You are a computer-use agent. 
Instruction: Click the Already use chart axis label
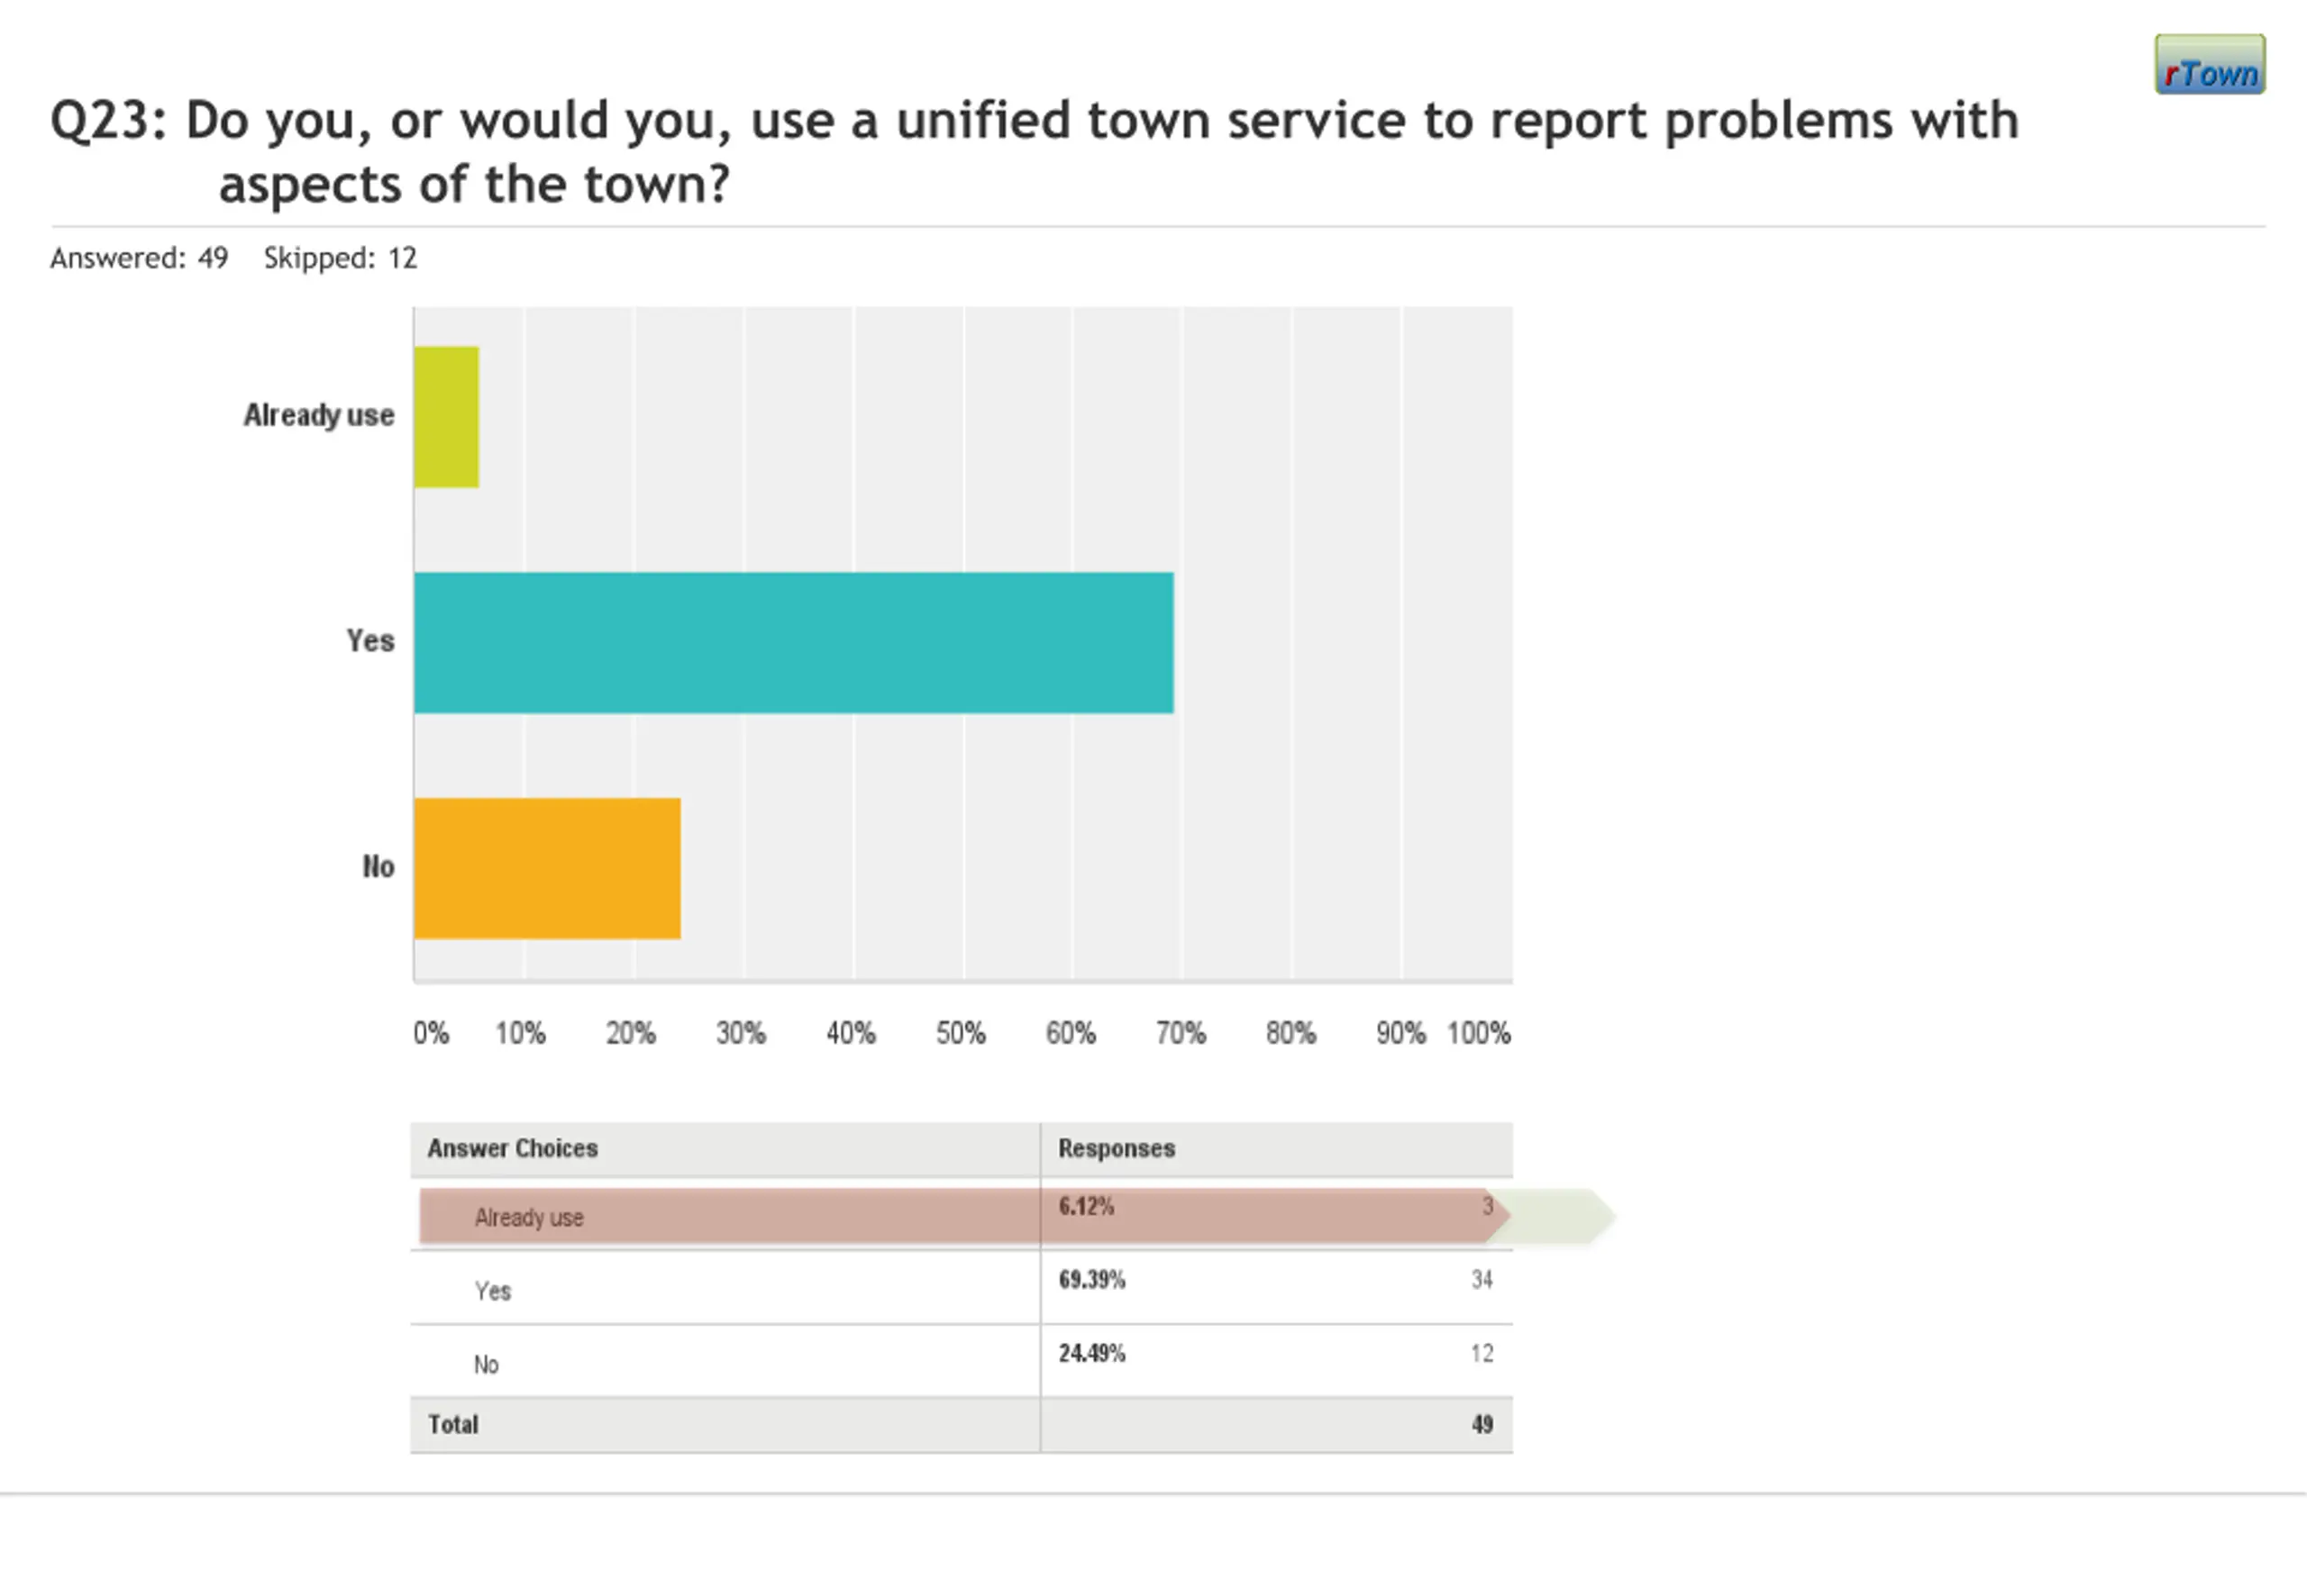318,415
